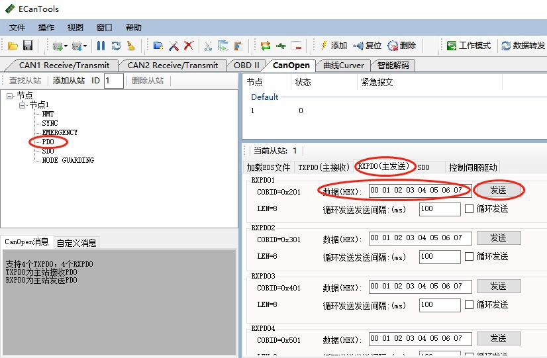Click the 复位 reset toolbar button

[368, 46]
